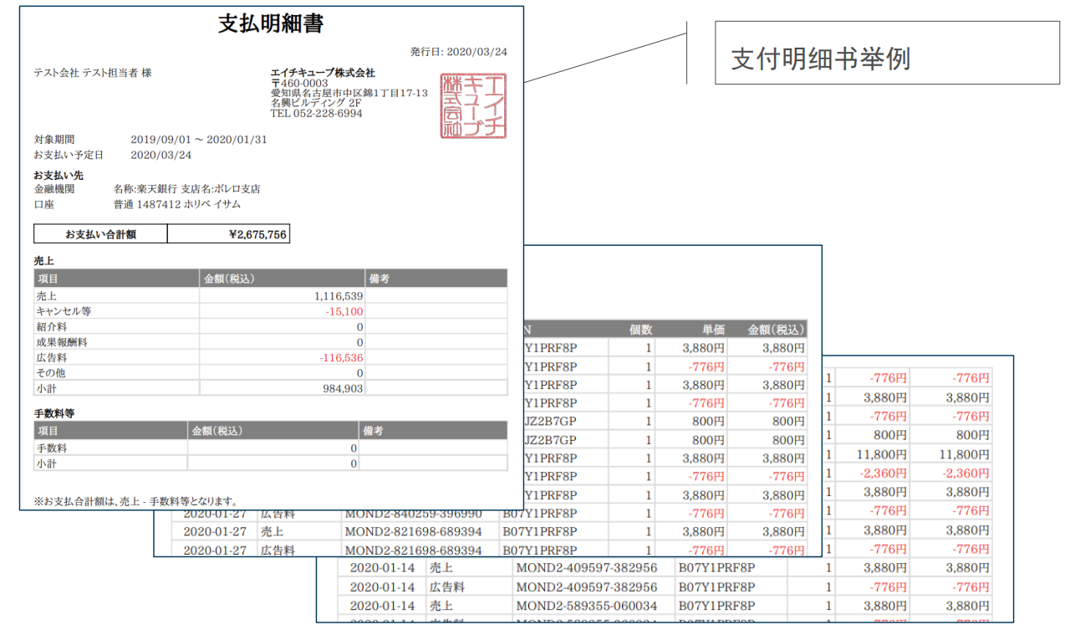The width and height of the screenshot is (1065, 635).
Task: Select the footnote ※お支払合計額は、売上 - 手数料等となります。
Action: (x=136, y=500)
